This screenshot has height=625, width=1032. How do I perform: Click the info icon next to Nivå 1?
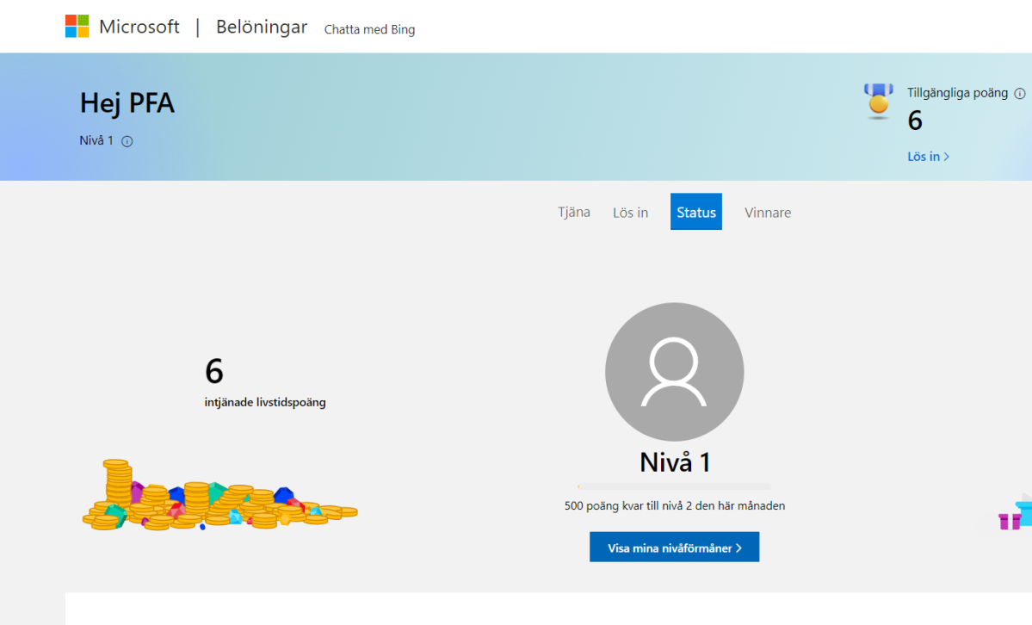pos(127,141)
